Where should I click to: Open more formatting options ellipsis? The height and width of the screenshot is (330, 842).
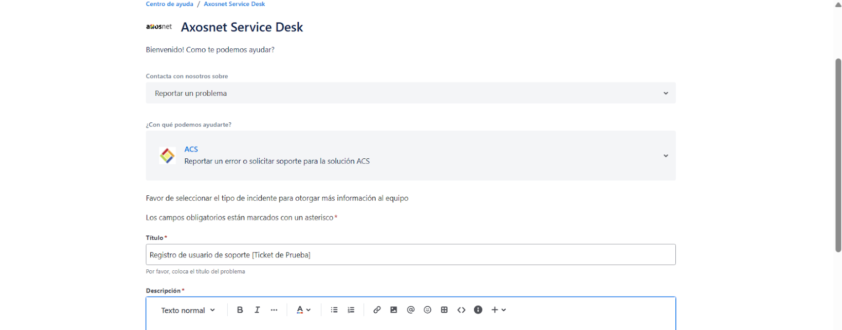coord(274,310)
